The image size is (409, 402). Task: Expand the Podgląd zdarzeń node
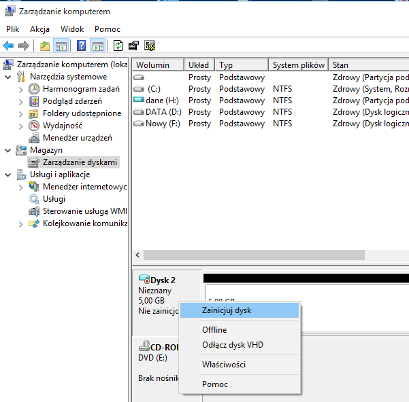(21, 102)
